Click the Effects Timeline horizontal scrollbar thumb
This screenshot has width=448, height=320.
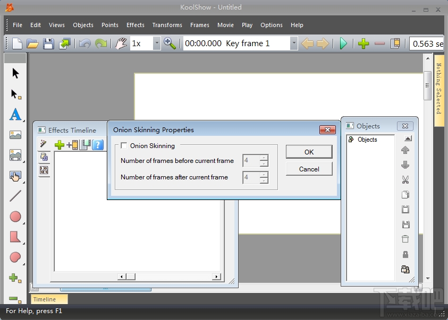coord(131,276)
